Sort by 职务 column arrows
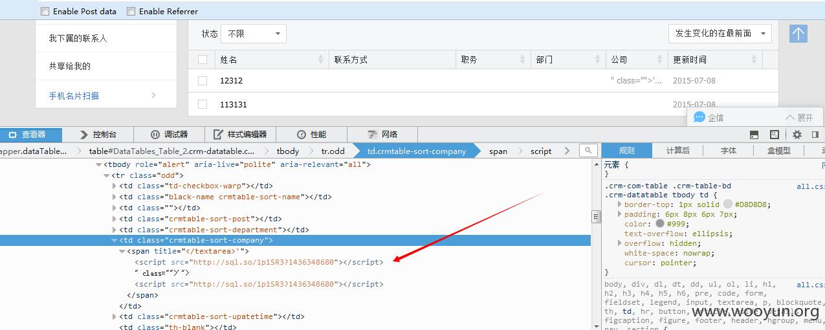 point(523,60)
